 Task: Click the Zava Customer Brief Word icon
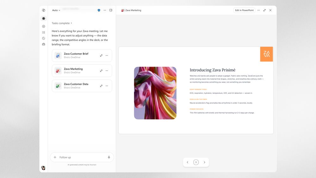[x=58, y=55]
